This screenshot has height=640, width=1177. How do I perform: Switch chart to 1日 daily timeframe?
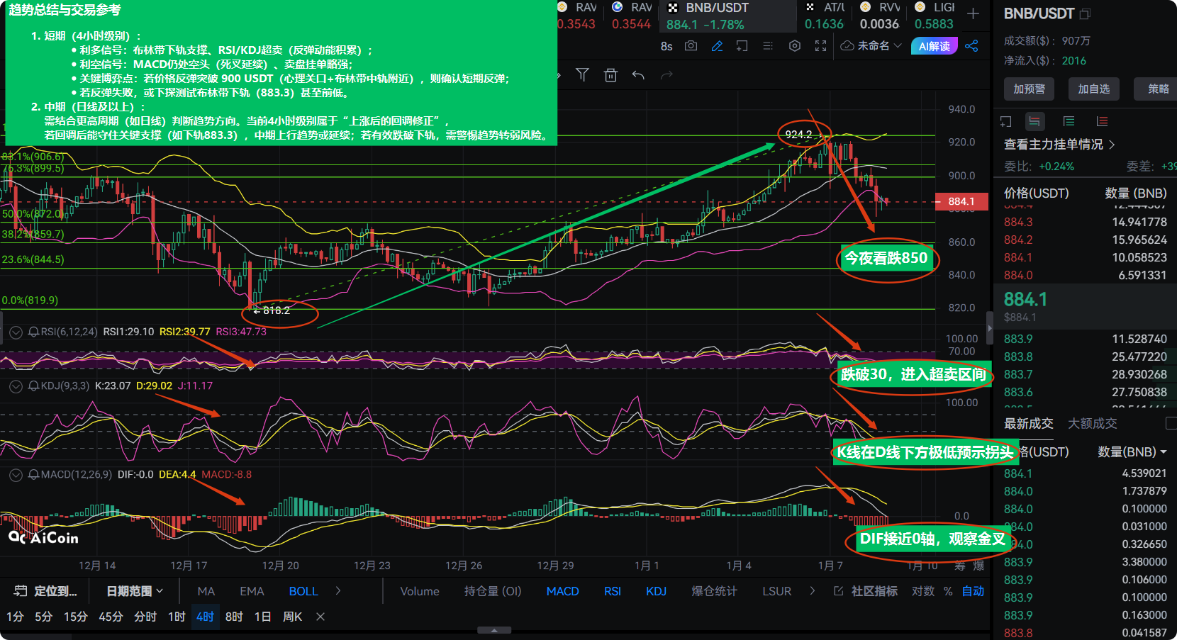pyautogui.click(x=262, y=617)
